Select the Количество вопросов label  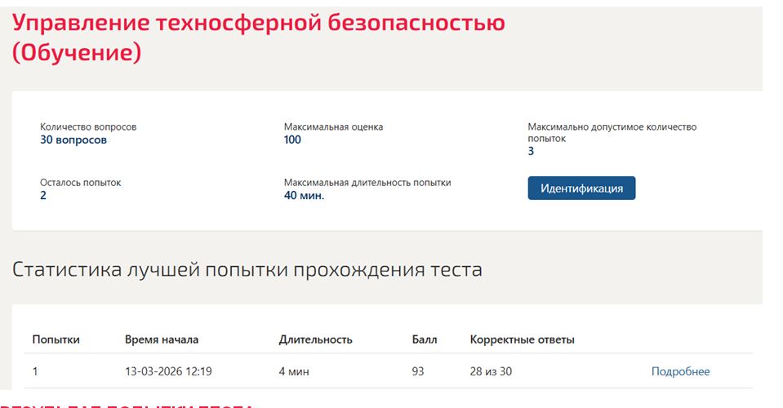point(88,126)
